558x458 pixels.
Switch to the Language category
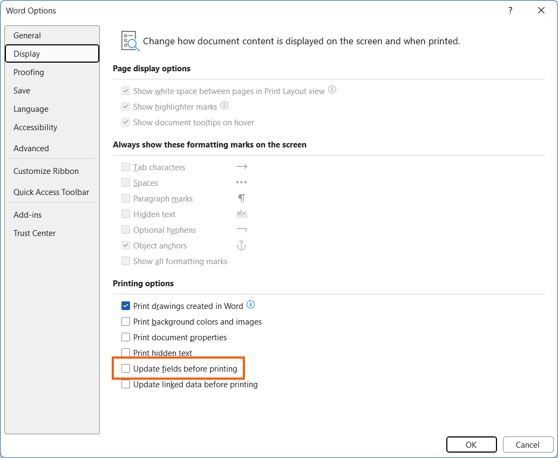pos(52,109)
